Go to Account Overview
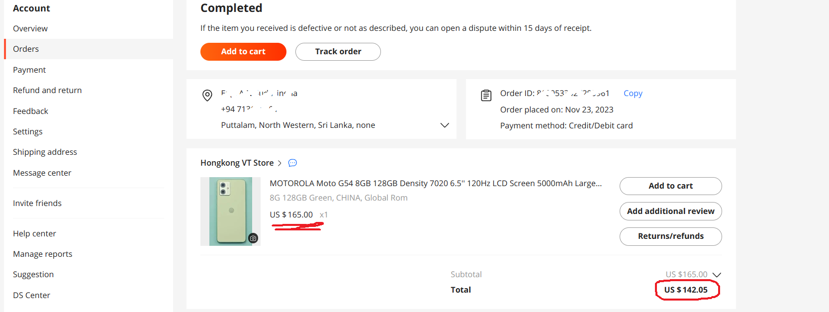Viewport: 829px width, 312px height. [x=30, y=28]
